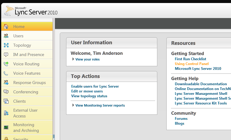This screenshot has height=140, width=231.
Task: Click the Topology network icon
Action: 6,45
